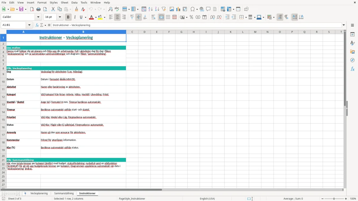Open the font size dropdown showing 16 pt
The height and width of the screenshot is (201, 358).
[60, 17]
